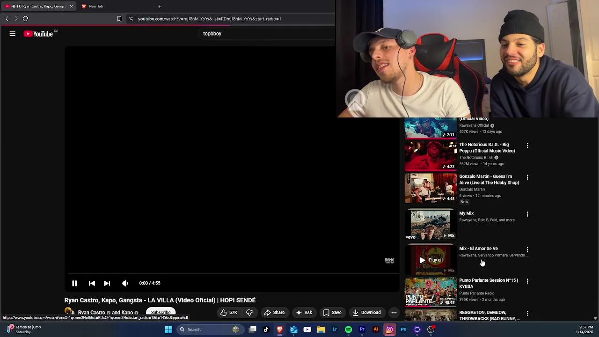Open options for Gonzalo Martin video
Screen dimensions: 599x337
[527, 177]
